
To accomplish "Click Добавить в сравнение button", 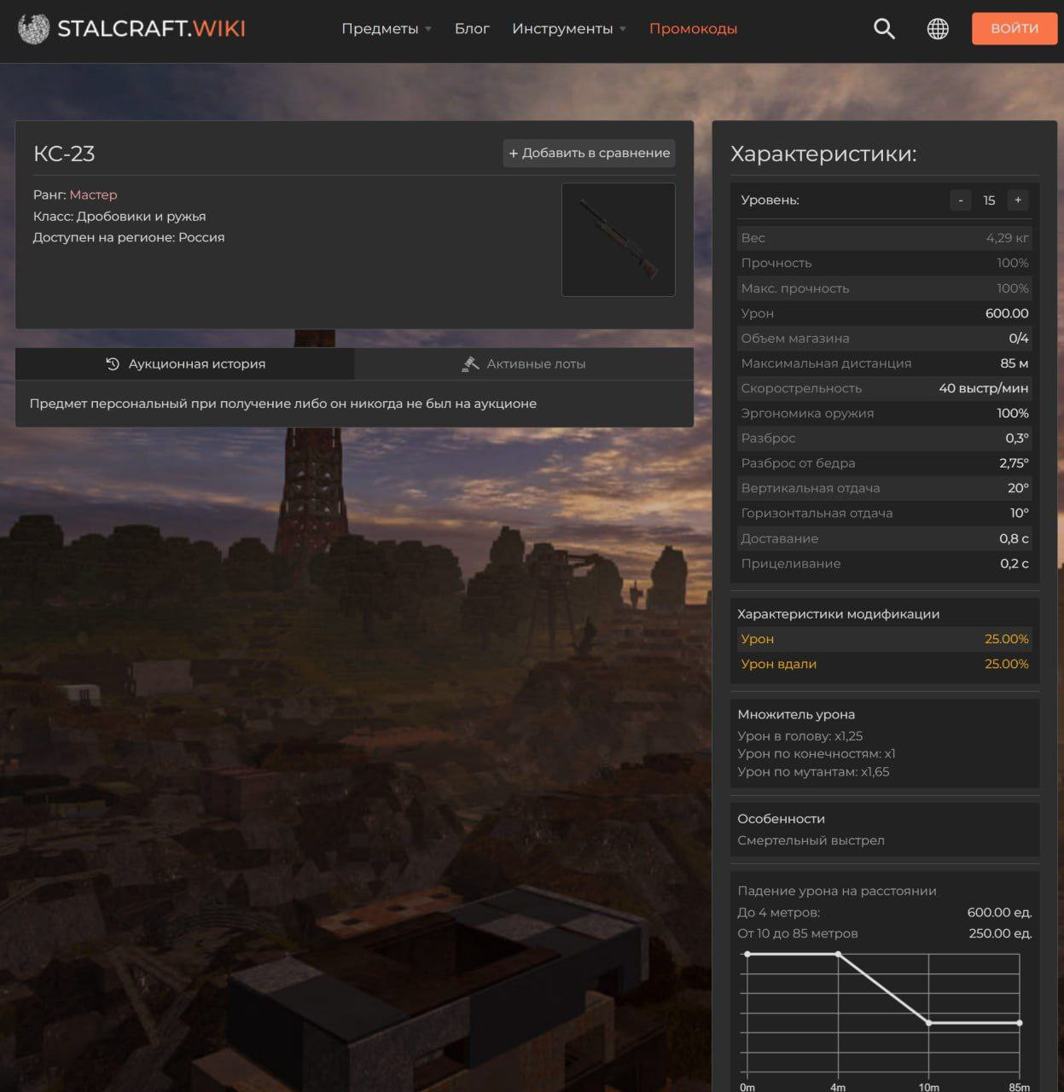I will click(589, 154).
